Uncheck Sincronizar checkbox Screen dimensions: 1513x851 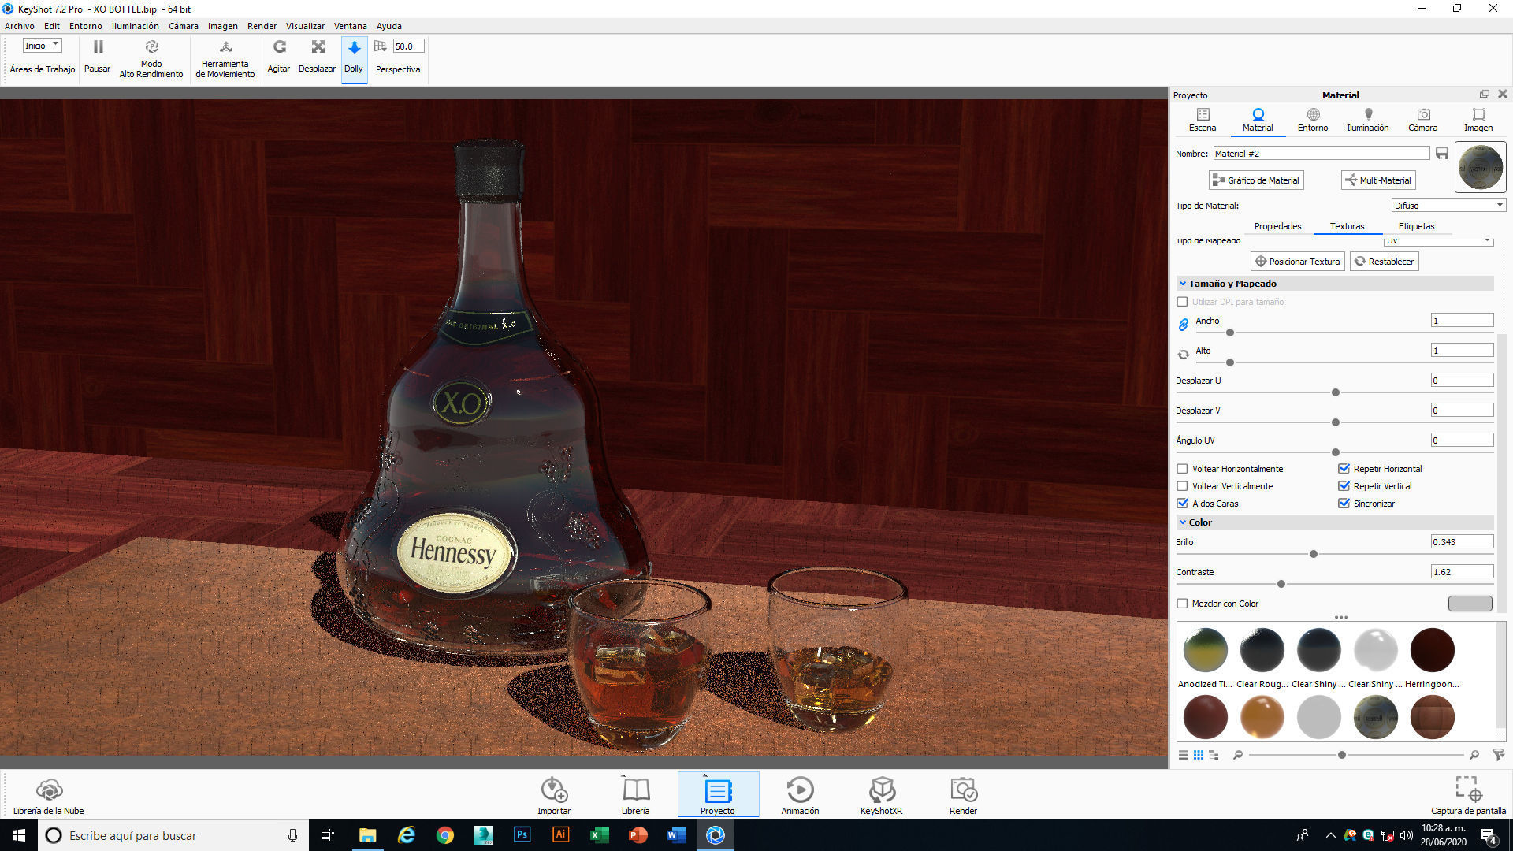1344,504
